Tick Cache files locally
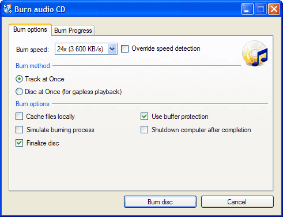This screenshot has width=283, height=217. pyautogui.click(x=19, y=117)
